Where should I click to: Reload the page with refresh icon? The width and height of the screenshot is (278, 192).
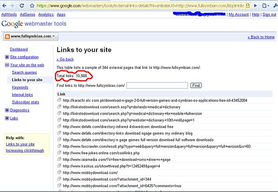[22, 6]
